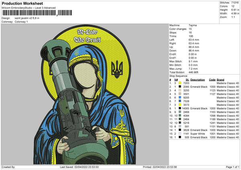Click the design barcode at top
Screen dimensions: 241x170
(x=37, y=13)
